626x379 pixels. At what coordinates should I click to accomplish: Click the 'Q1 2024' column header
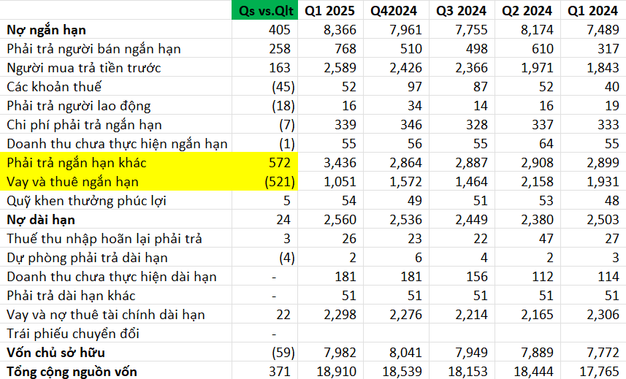(x=593, y=11)
